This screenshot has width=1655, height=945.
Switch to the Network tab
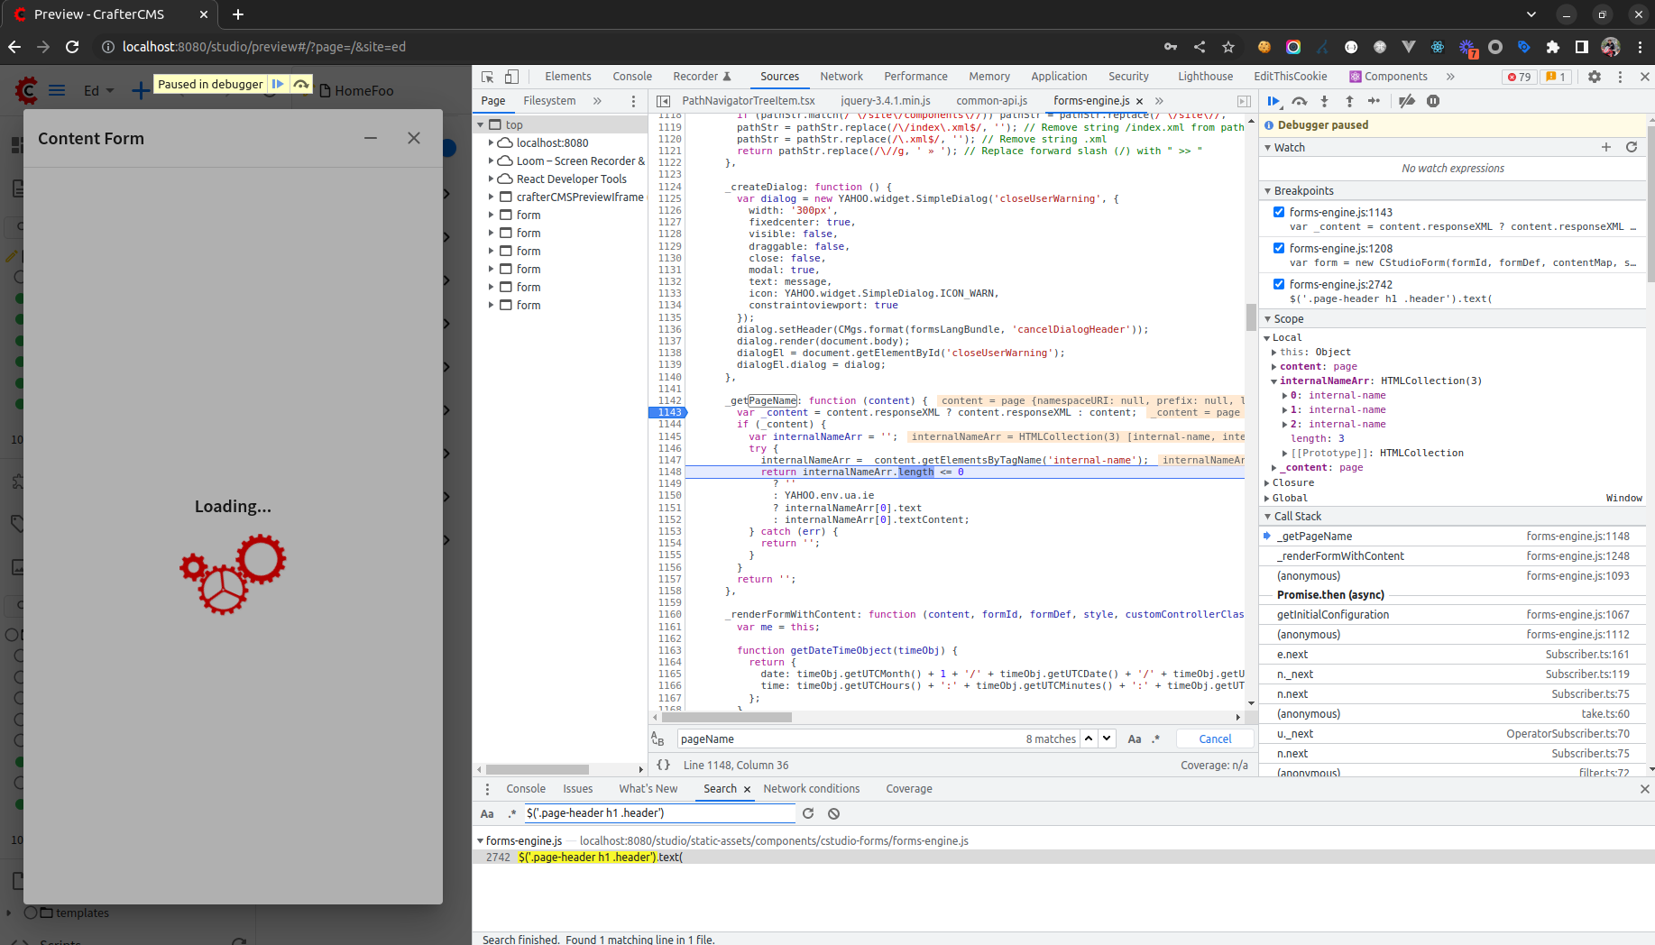pos(841,76)
